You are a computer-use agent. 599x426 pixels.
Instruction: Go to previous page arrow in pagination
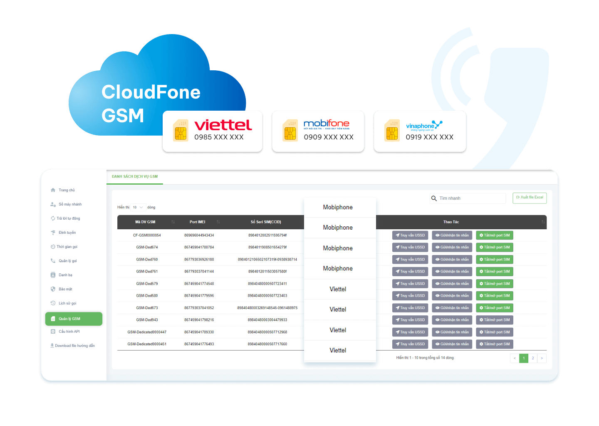[x=515, y=358]
